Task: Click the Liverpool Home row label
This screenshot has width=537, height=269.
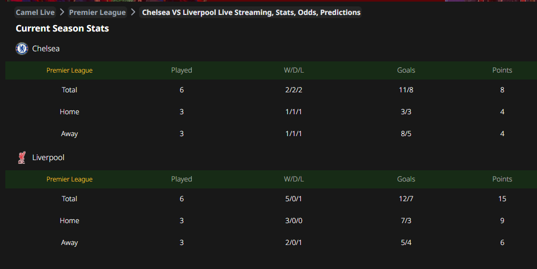Action: [69, 220]
